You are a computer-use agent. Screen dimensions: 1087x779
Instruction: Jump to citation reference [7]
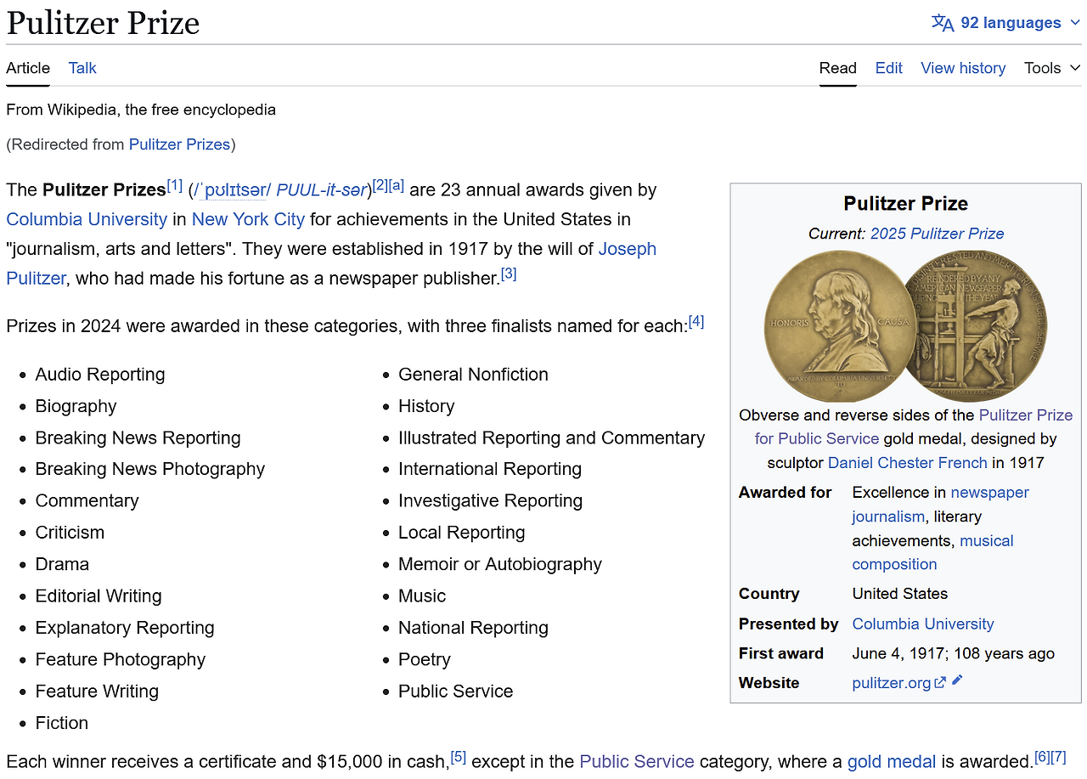click(x=1058, y=757)
